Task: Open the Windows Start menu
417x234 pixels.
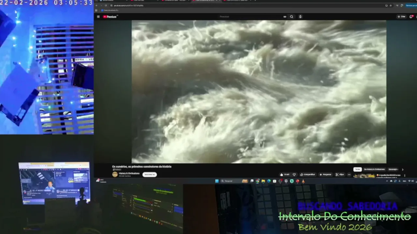Action: point(217,181)
